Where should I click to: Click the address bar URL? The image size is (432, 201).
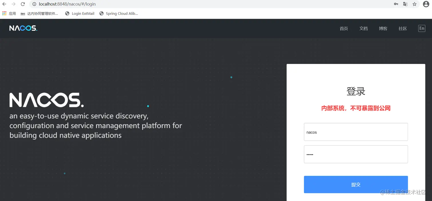pyautogui.click(x=67, y=4)
